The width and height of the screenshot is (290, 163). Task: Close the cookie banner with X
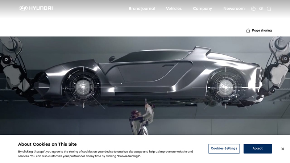click(x=283, y=149)
